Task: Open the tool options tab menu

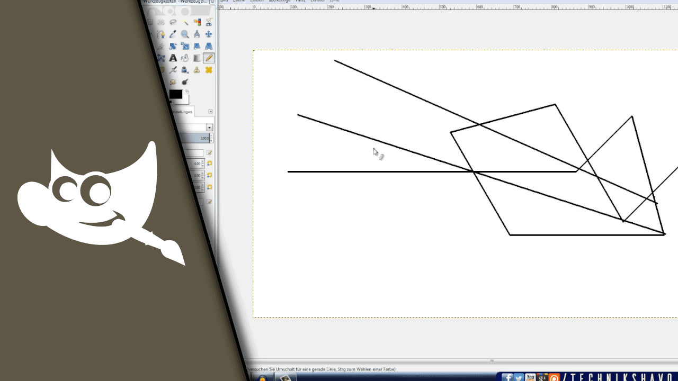Action: click(210, 112)
